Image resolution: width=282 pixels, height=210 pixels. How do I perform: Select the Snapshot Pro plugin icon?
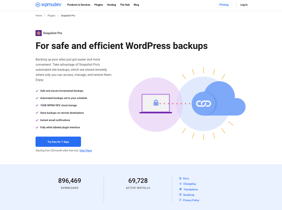coord(38,33)
